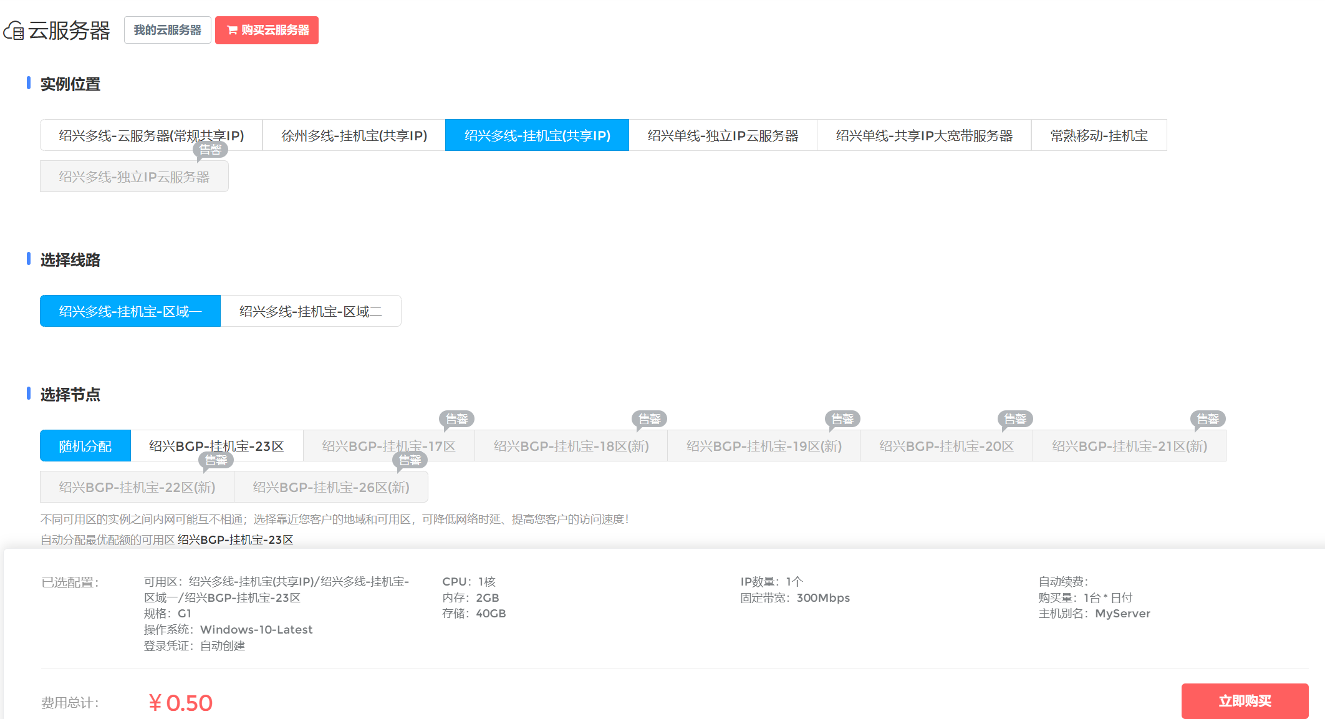Choose 绍兴单线-独立IP云服务器 location
Image resolution: width=1325 pixels, height=719 pixels.
[x=723, y=135]
